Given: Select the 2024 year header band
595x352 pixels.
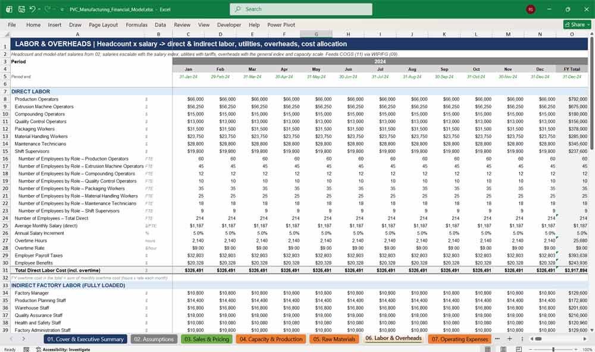Looking at the screenshot, I should pyautogui.click(x=380, y=61).
